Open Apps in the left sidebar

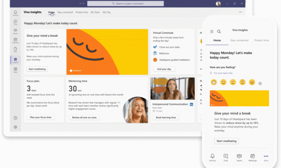tap(15, 70)
